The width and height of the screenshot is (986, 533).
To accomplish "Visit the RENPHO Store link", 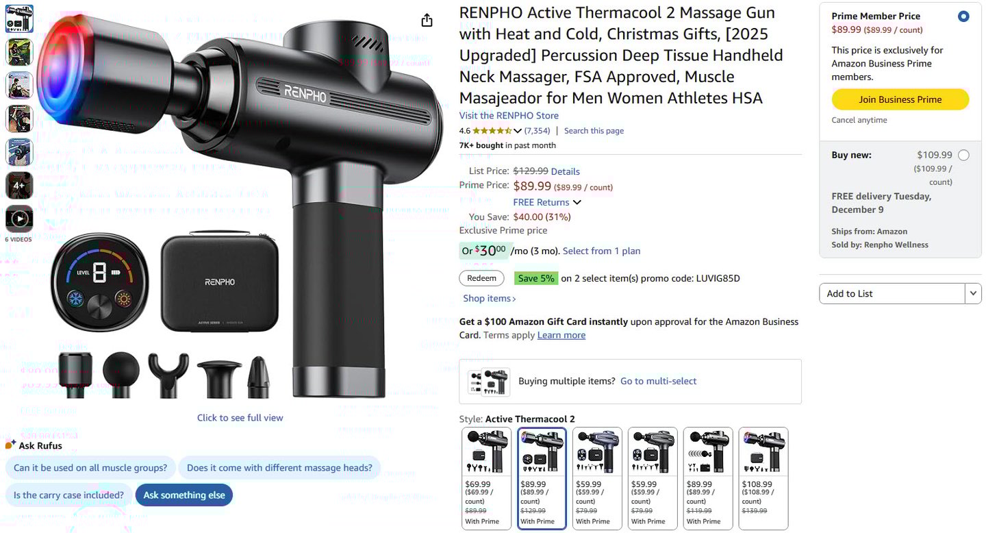I will pos(509,116).
